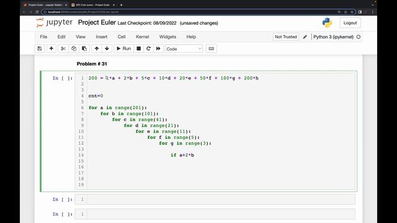Click the for c in range(41) line
Screen dimensions: 397x223
click(140, 120)
